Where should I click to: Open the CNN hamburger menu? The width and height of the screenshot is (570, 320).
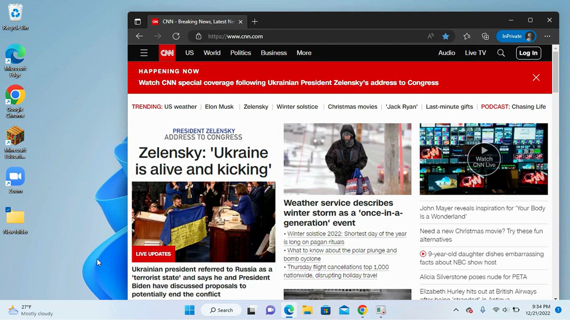click(144, 53)
